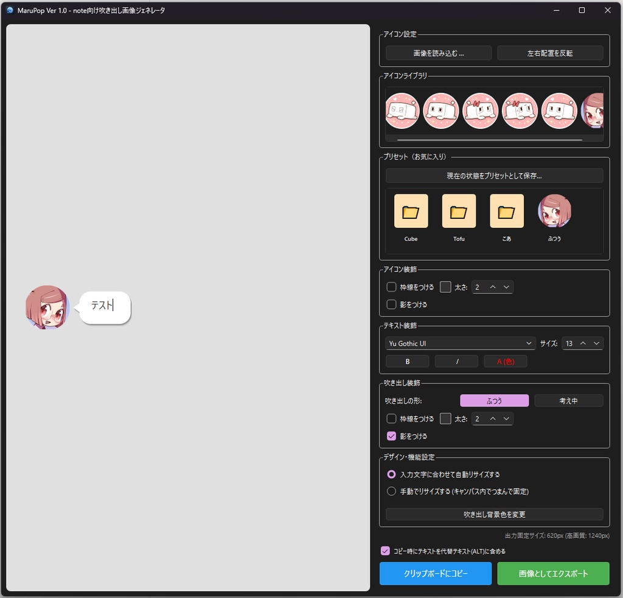This screenshot has width=623, height=598.
Task: Enable 枠線をつける for the icon border
Action: tap(391, 287)
